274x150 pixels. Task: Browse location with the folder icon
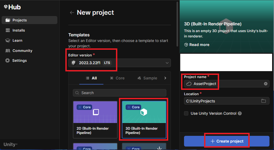point(264,101)
